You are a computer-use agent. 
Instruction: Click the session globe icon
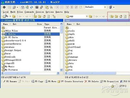click(111, 7)
